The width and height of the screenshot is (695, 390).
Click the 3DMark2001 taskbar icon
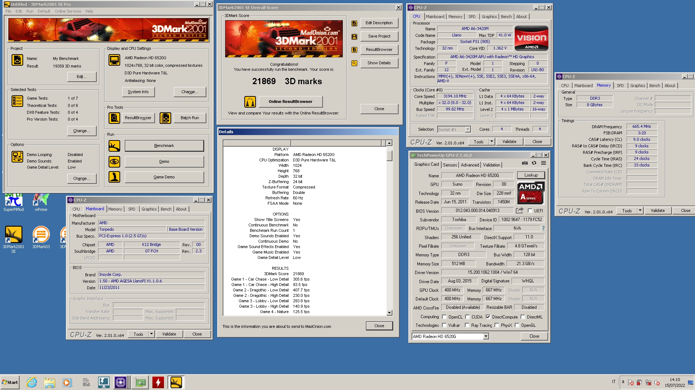click(176, 382)
